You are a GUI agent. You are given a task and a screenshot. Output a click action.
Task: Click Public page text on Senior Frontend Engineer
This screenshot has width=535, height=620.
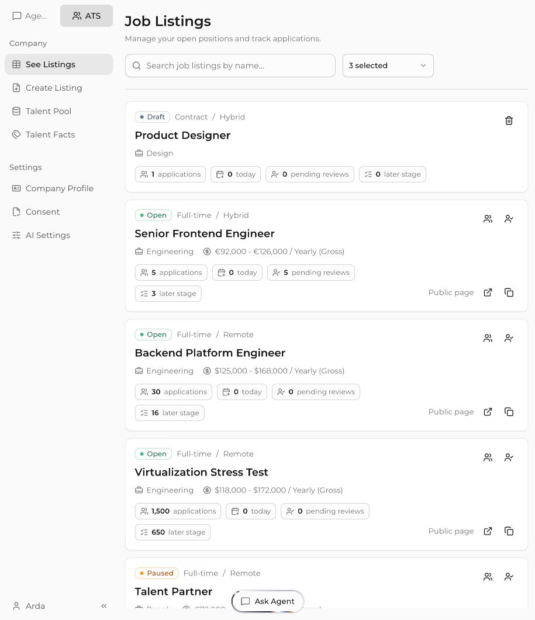(451, 292)
